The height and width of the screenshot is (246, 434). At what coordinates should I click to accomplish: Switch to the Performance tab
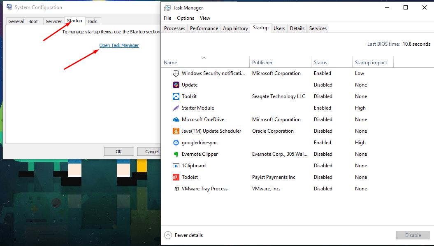204,28
